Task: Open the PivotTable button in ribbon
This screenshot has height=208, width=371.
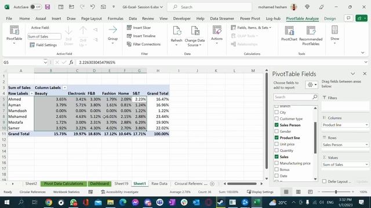Action: (14, 35)
